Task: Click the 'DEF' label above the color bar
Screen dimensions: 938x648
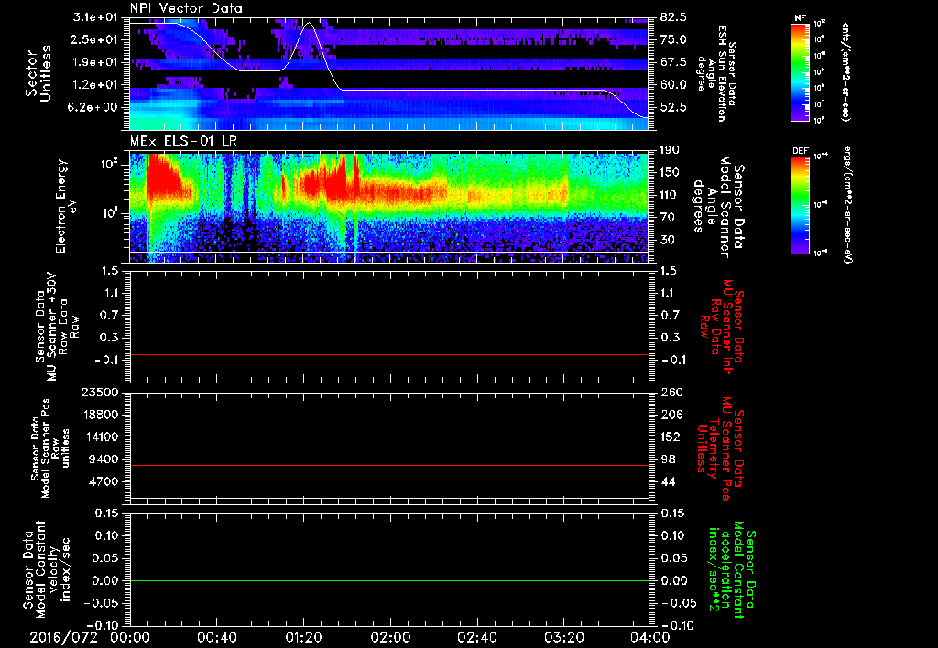Action: (x=801, y=151)
